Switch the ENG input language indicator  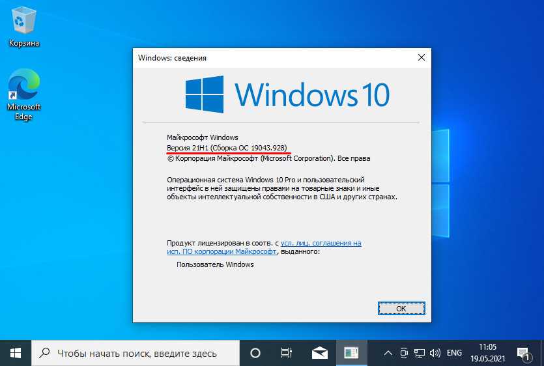coord(454,353)
